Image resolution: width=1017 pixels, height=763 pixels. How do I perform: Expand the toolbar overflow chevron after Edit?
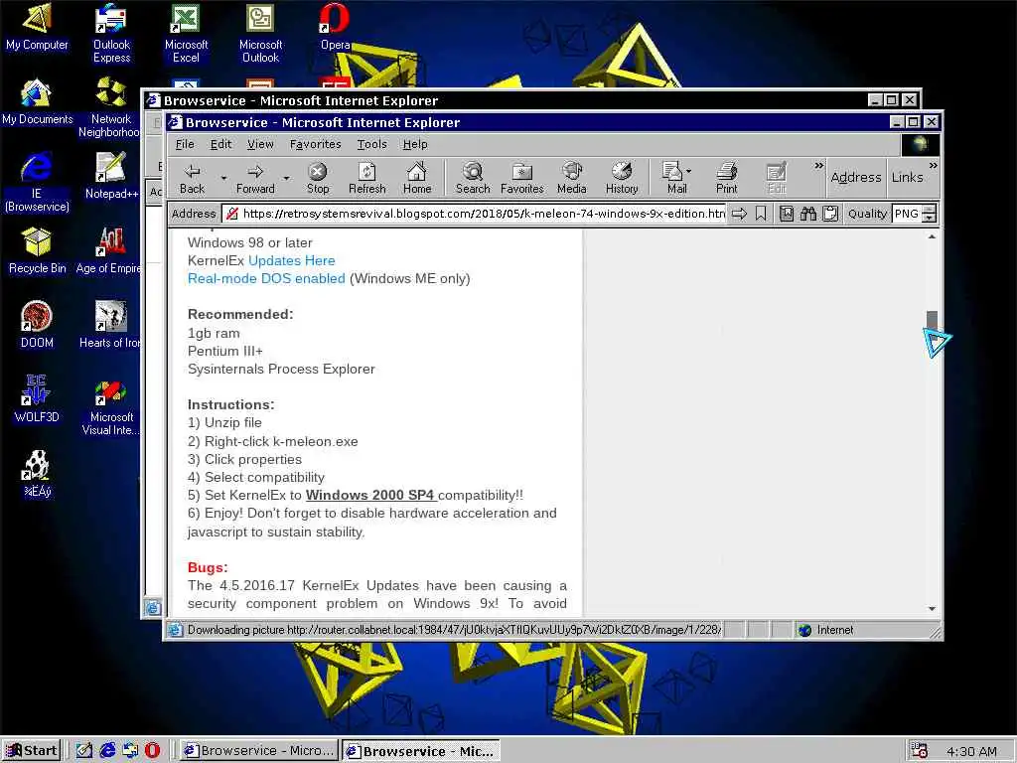coord(818,166)
